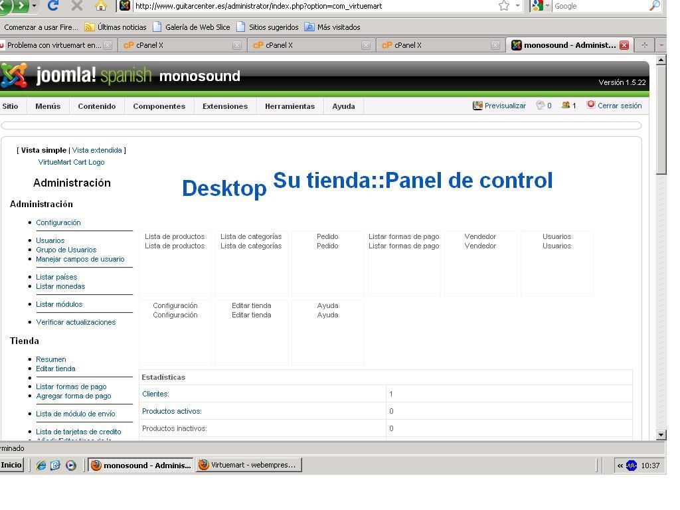Switch to the second cPanel X tab

click(311, 45)
